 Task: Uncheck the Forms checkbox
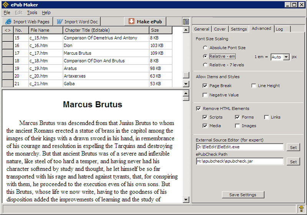click(237, 117)
